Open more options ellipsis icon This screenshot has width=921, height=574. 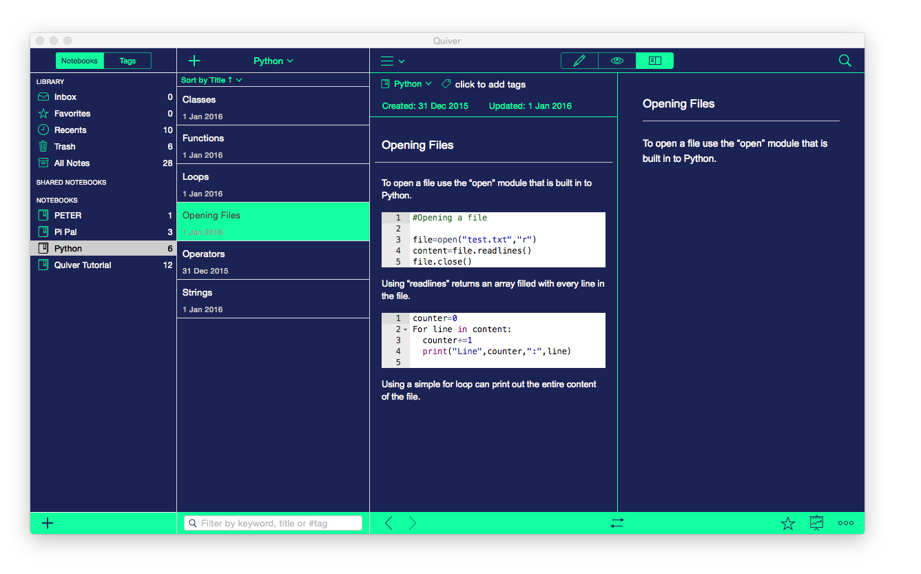(846, 523)
